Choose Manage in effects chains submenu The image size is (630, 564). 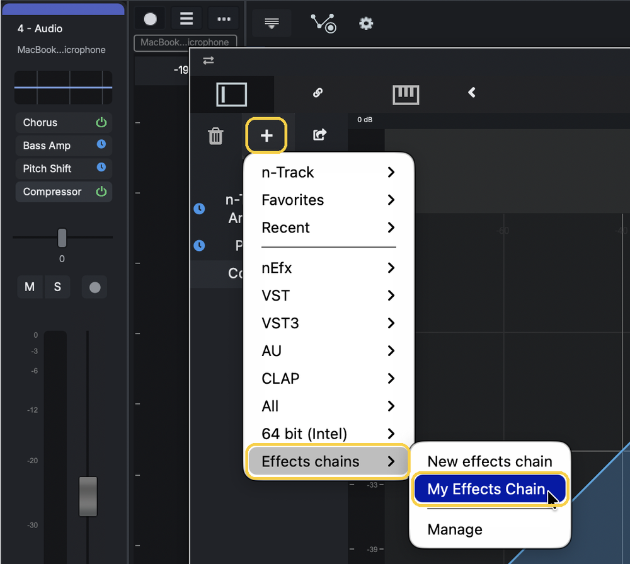coord(490,529)
